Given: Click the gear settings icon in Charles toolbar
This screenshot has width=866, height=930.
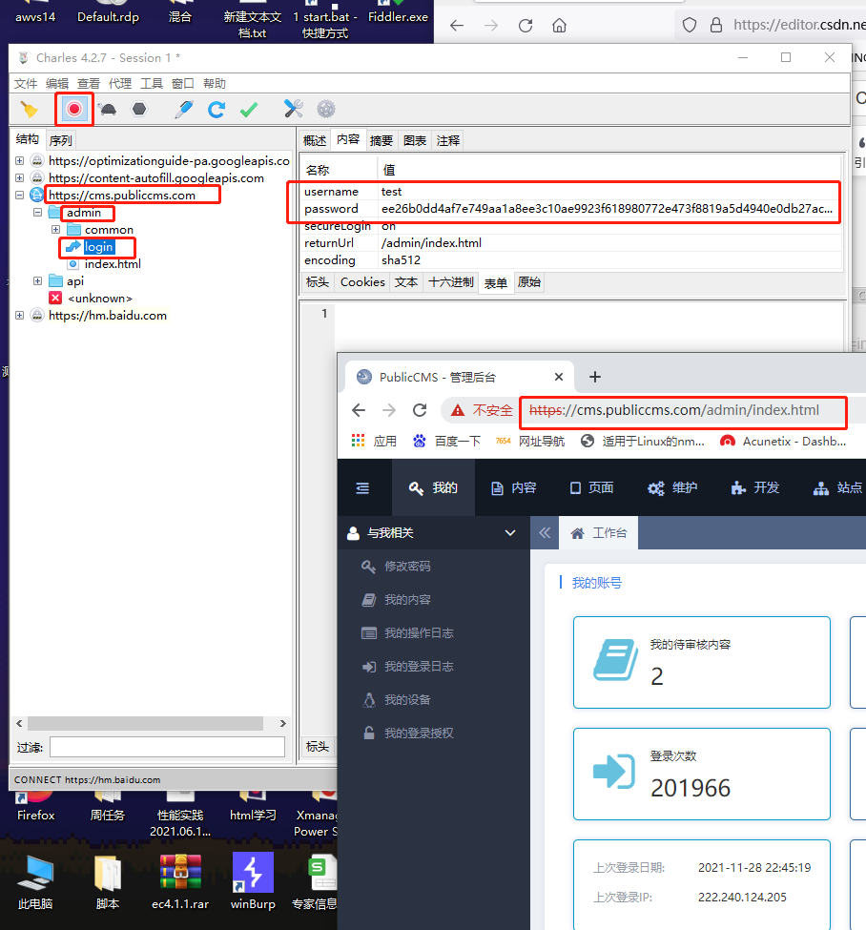Looking at the screenshot, I should coord(323,109).
